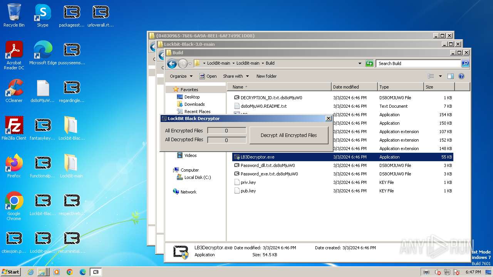Viewport: 493px width, 277px height.
Task: Open the Share with dropdown menu
Action: tap(236, 76)
